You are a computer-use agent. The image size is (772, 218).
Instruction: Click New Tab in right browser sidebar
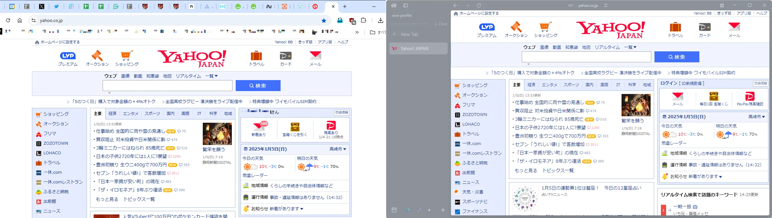418,34
